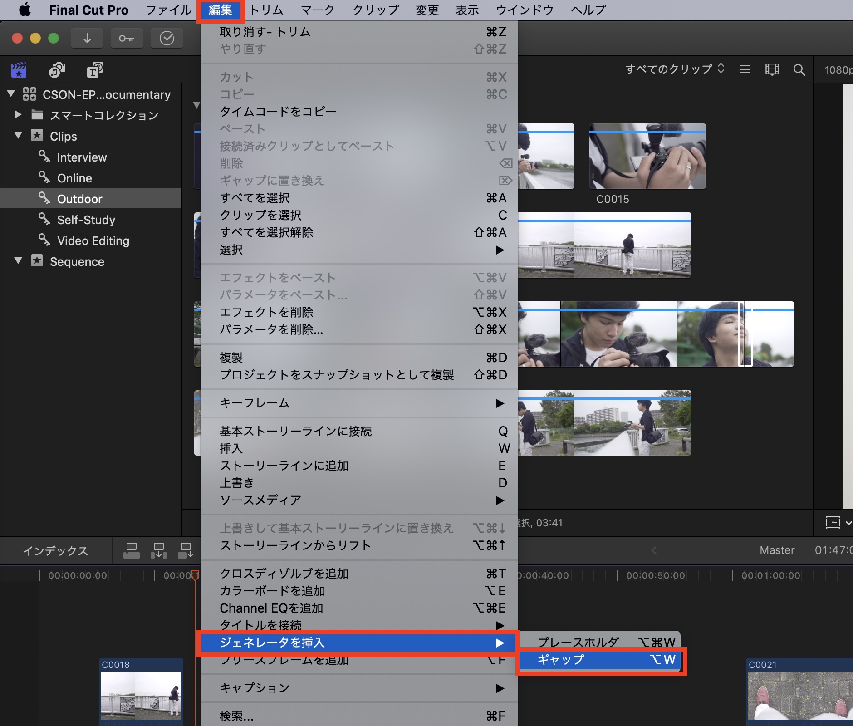Open the filmstrip clip appearance icon

[x=772, y=70]
